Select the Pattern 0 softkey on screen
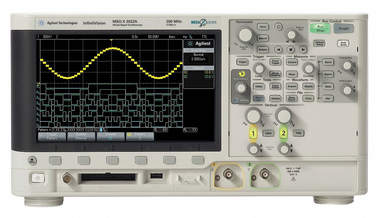 [x=140, y=136]
